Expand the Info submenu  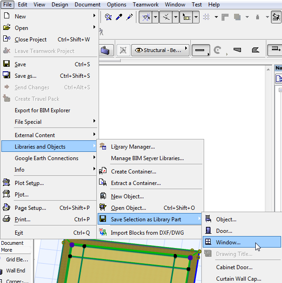49,170
